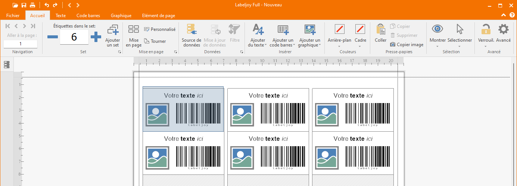Go to previous page in Navigation
Screen dimensions: 517x186
point(16,26)
